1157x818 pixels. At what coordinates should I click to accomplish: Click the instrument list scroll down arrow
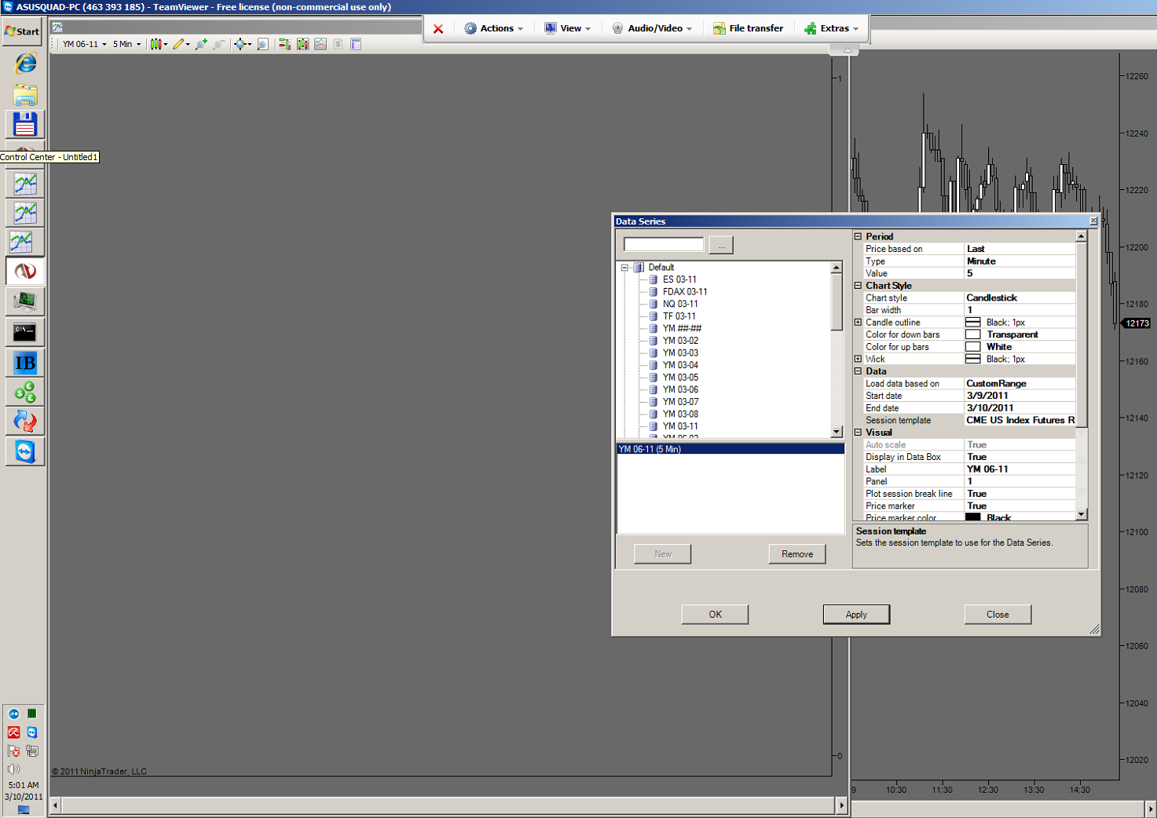pos(837,432)
